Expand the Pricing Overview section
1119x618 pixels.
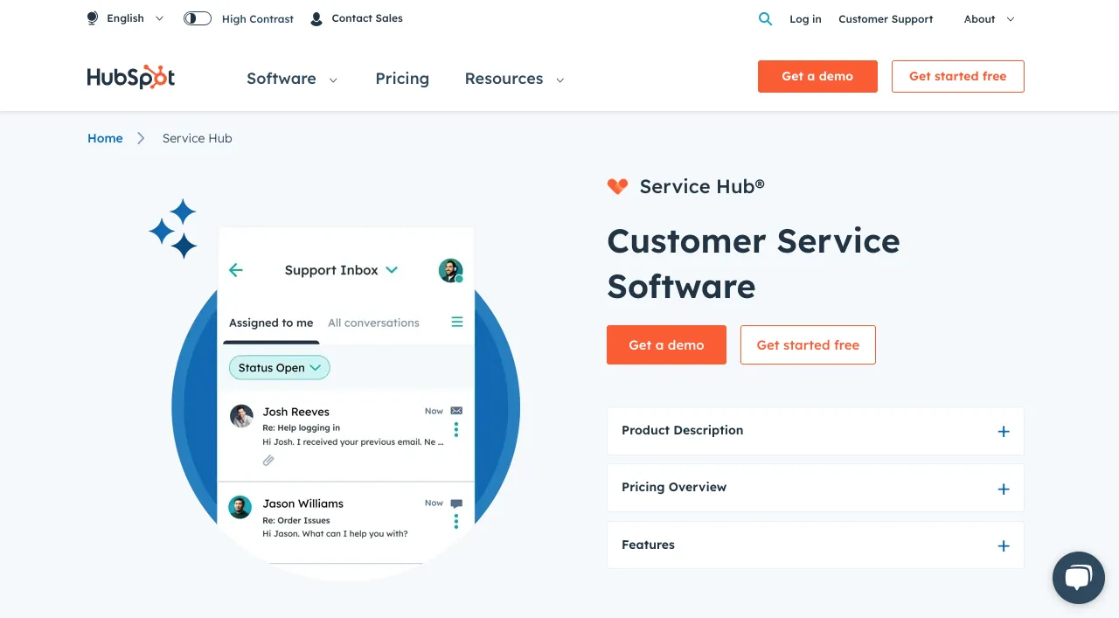coord(816,488)
